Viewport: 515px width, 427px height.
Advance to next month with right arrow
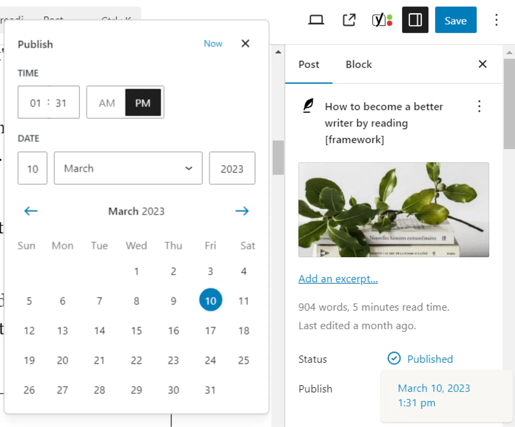point(242,211)
